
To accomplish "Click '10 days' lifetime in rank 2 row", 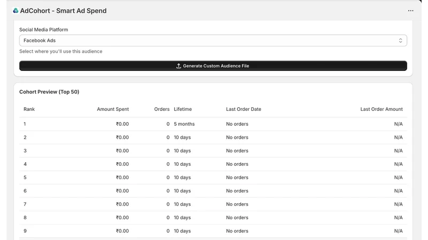I will (182, 138).
